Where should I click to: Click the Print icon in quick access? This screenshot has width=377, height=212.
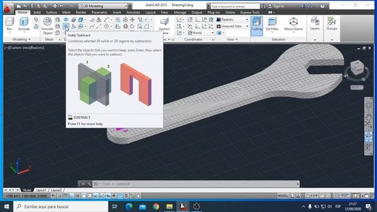55,6
